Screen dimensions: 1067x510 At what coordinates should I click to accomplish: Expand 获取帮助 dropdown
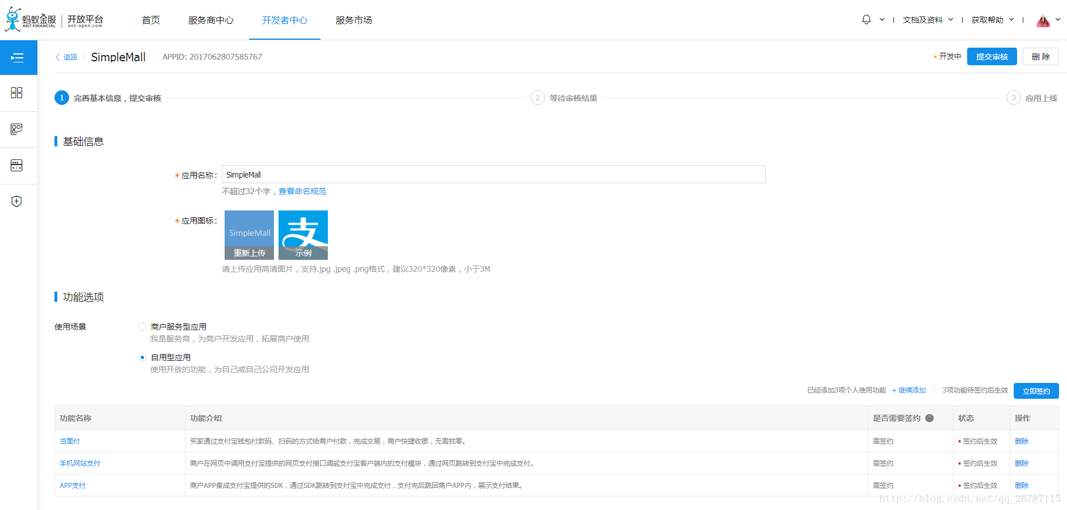click(993, 20)
